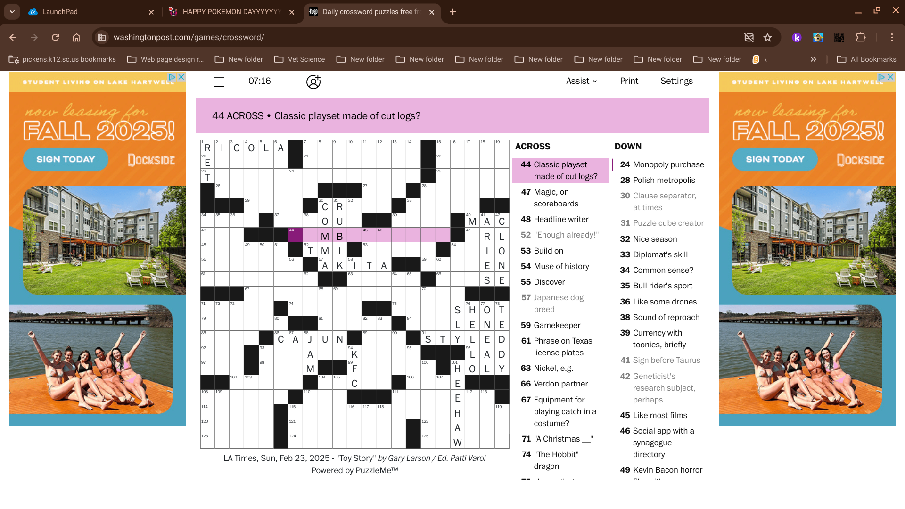The width and height of the screenshot is (905, 509).
Task: Open the crossword hamburger menu
Action: (219, 82)
